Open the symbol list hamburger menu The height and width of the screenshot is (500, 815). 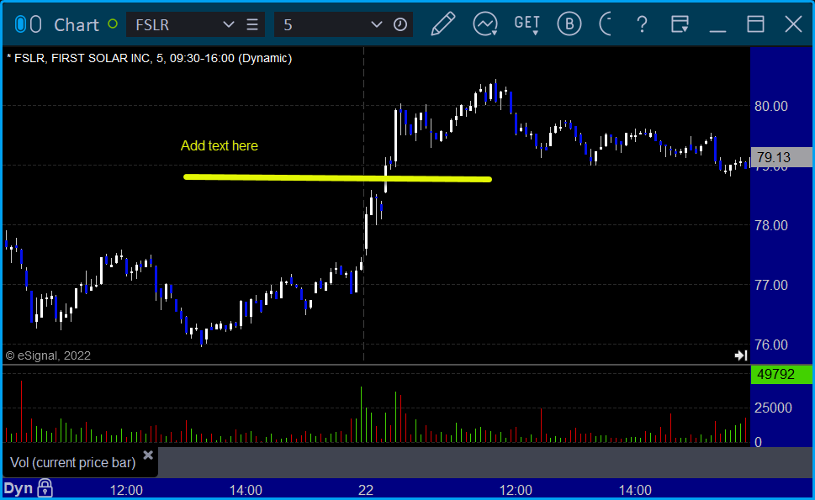(x=252, y=24)
